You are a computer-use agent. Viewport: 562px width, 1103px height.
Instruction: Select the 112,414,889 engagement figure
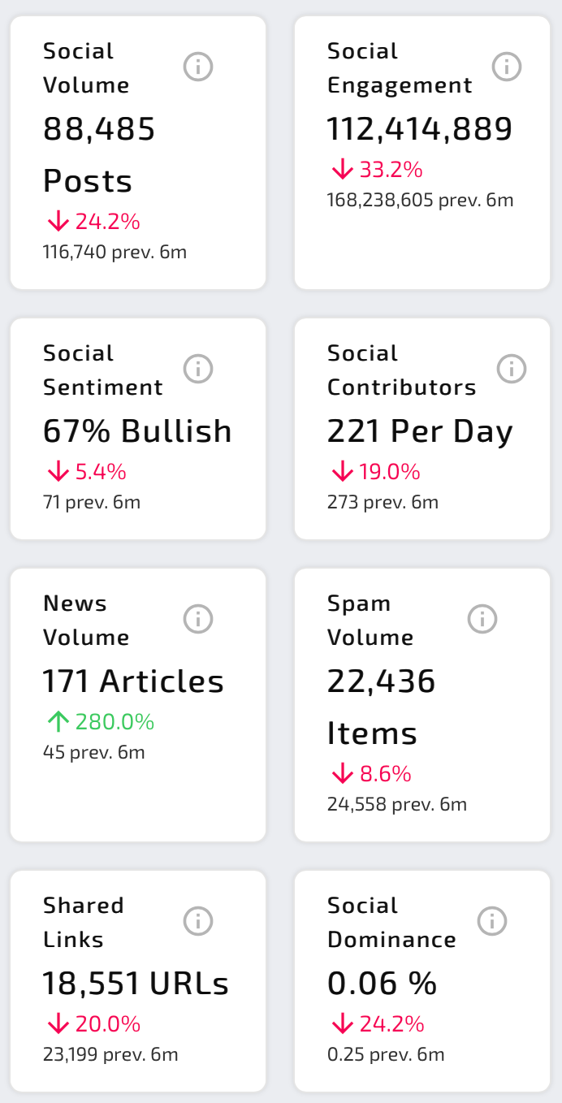tap(420, 129)
